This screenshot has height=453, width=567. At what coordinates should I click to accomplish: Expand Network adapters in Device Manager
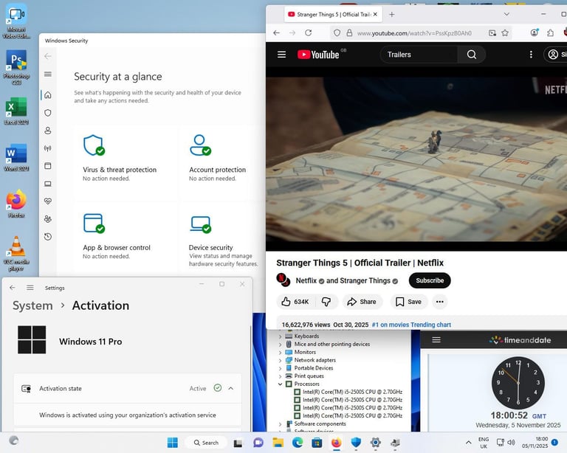[x=281, y=360]
